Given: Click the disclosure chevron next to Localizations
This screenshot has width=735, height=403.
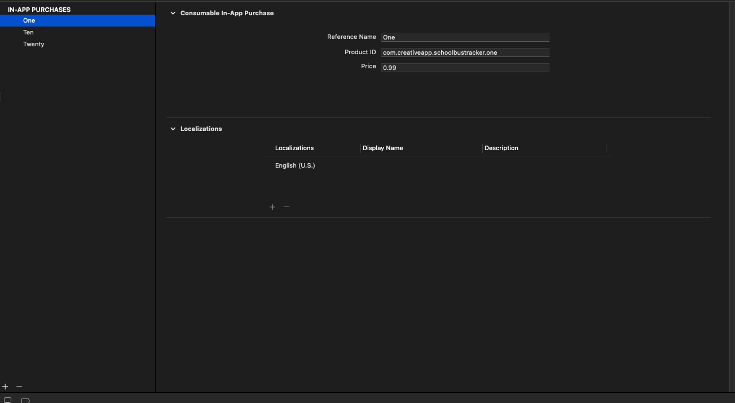Looking at the screenshot, I should pos(173,128).
